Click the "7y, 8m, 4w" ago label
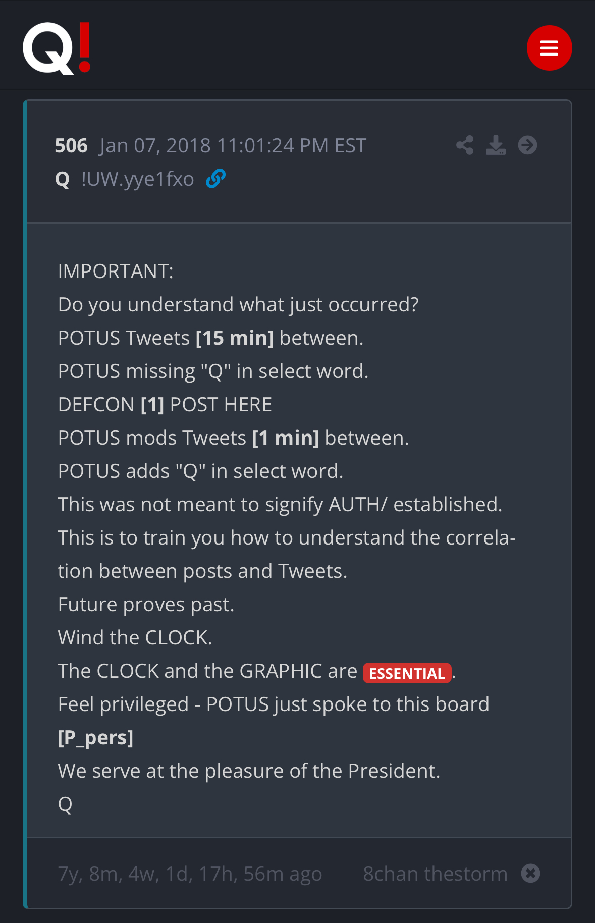Screen dimensions: 595x923 pyautogui.click(x=190, y=874)
